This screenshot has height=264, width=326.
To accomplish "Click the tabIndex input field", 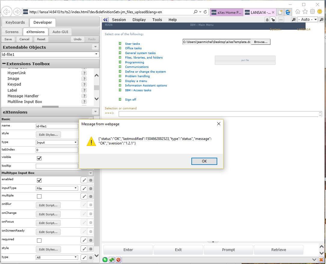I will point(57,150).
